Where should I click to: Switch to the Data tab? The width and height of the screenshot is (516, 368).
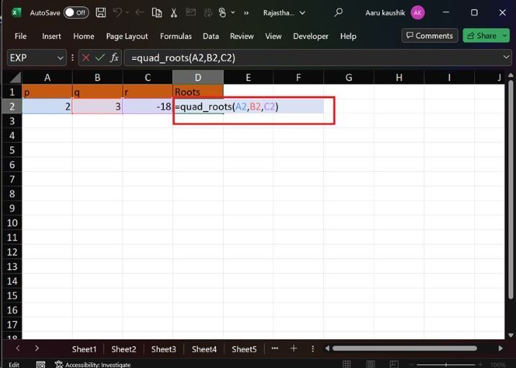211,36
